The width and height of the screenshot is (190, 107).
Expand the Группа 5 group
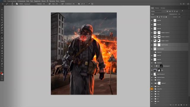point(154,52)
